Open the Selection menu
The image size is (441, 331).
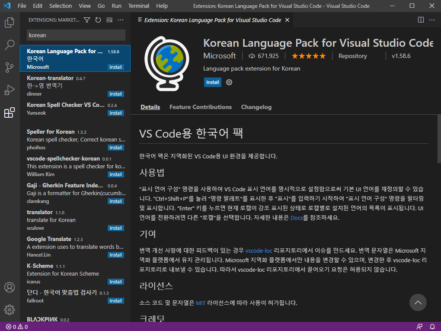point(61,6)
